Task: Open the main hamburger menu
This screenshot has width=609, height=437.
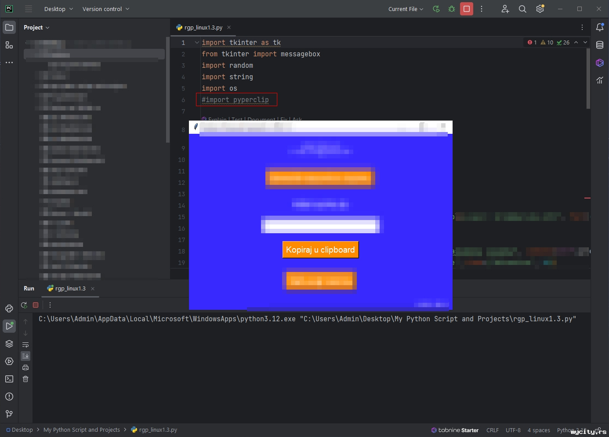Action: coord(29,9)
